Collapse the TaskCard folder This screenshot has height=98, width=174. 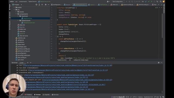tap(18, 16)
